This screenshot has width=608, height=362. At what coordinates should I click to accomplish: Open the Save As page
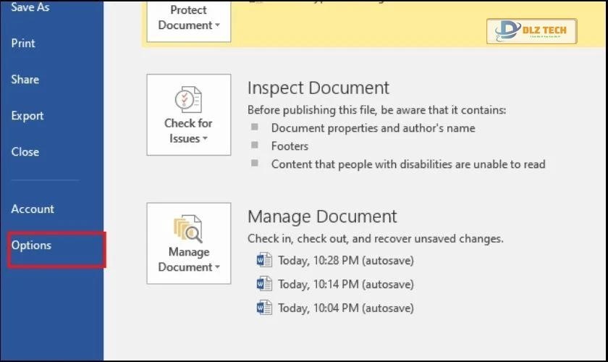tap(30, 7)
